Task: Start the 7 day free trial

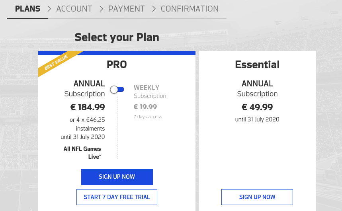Action: (117, 197)
